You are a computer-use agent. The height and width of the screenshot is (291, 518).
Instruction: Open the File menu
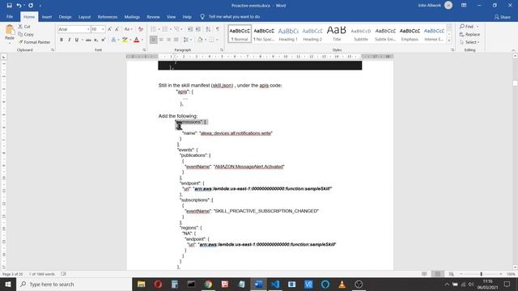pos(10,16)
